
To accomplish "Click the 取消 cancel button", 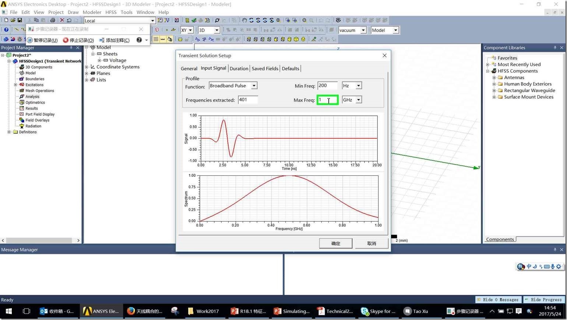I will point(371,243).
